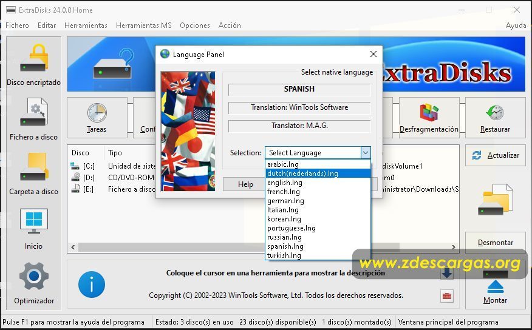
Task: Select portuguese.lng option
Action: tap(318, 228)
